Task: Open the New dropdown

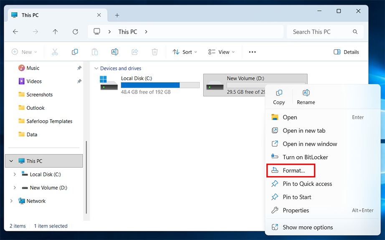Action: pos(24,52)
